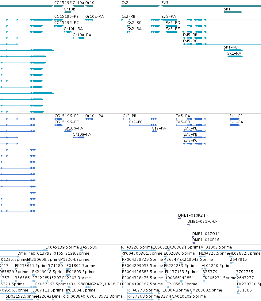
Task: Click the EP10563.3prime EST label
Action: [182, 284]
